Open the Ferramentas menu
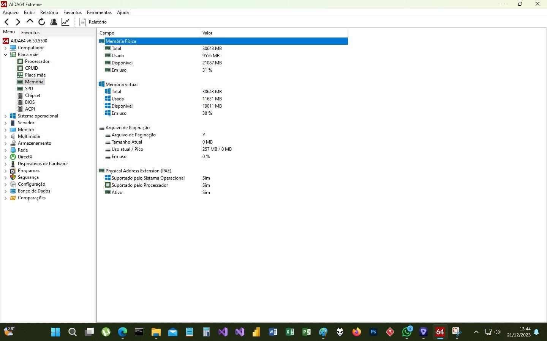Image resolution: width=547 pixels, height=341 pixels. pos(99,13)
